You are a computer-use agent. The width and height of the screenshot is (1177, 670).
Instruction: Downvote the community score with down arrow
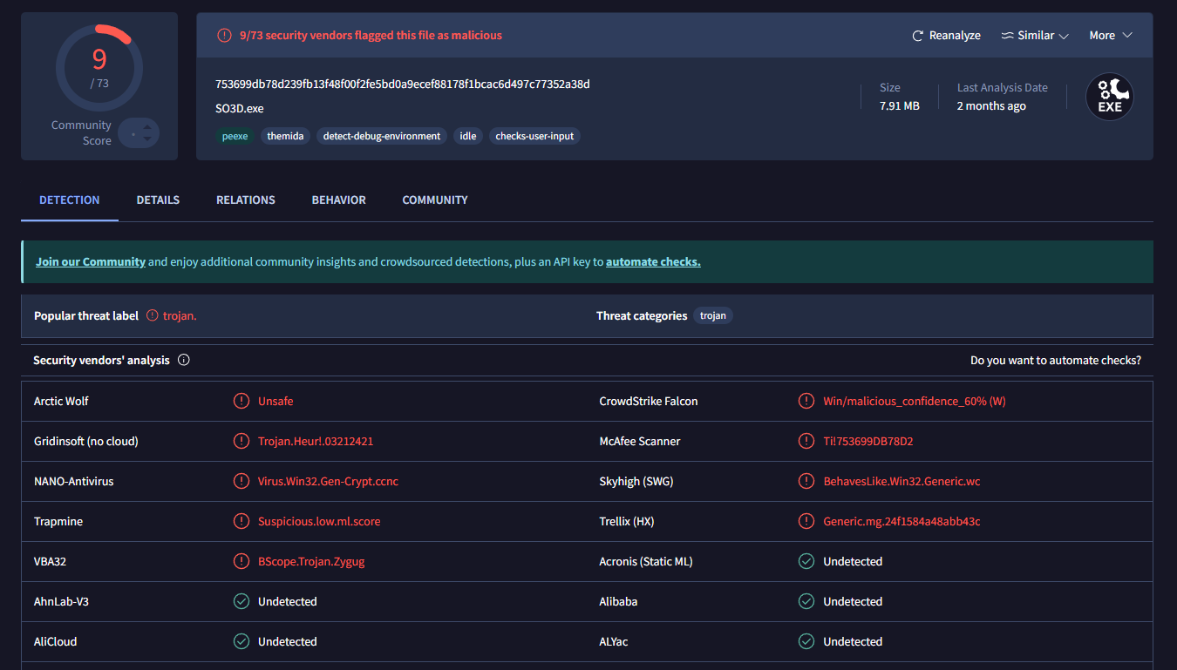pos(147,139)
